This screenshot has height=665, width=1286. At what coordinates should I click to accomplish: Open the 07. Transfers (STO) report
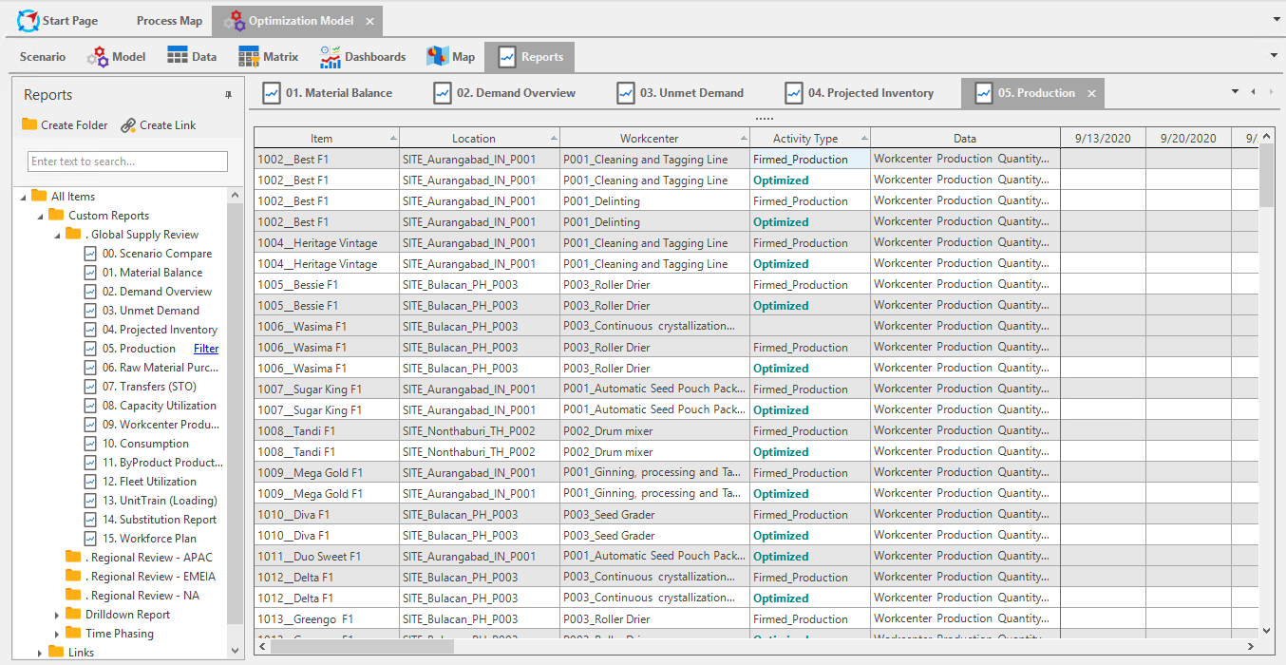click(x=139, y=387)
